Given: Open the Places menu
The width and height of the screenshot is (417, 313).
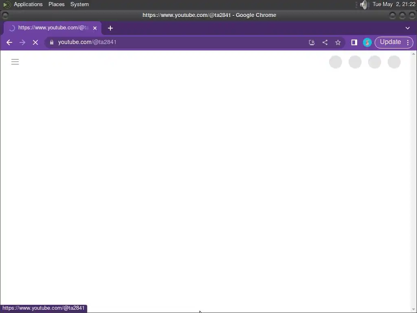Looking at the screenshot, I should pyautogui.click(x=56, y=4).
